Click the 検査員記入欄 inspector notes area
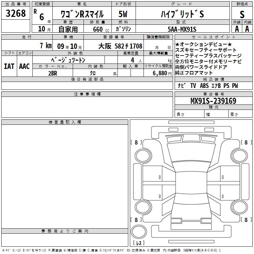Screen dimensions: 254x254 click(65, 177)
